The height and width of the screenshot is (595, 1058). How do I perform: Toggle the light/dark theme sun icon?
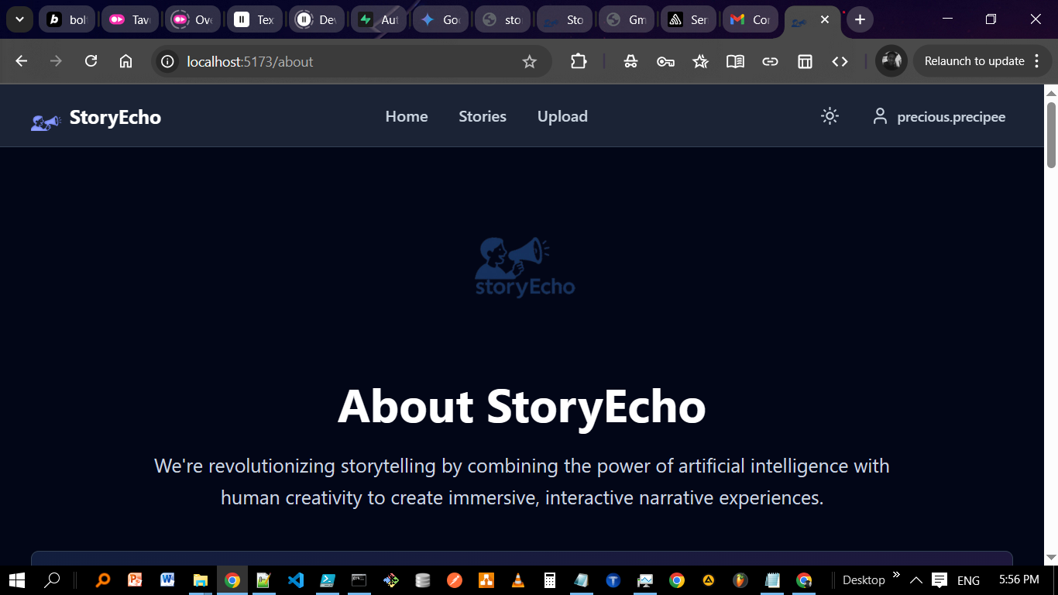[x=830, y=116]
